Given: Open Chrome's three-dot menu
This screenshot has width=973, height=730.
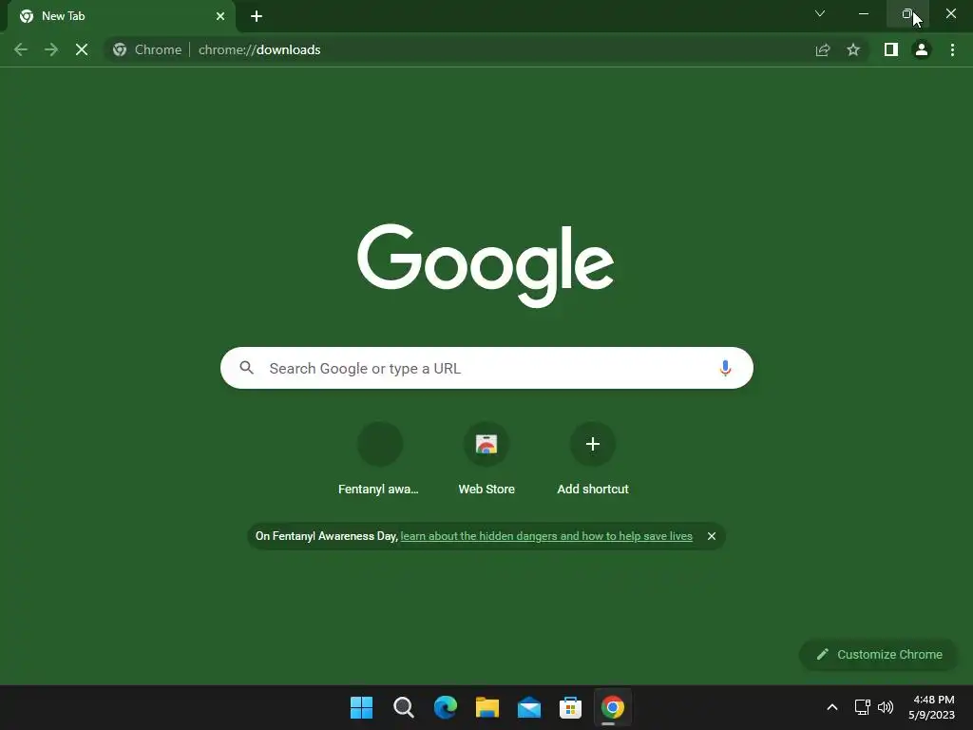Looking at the screenshot, I should (x=952, y=49).
